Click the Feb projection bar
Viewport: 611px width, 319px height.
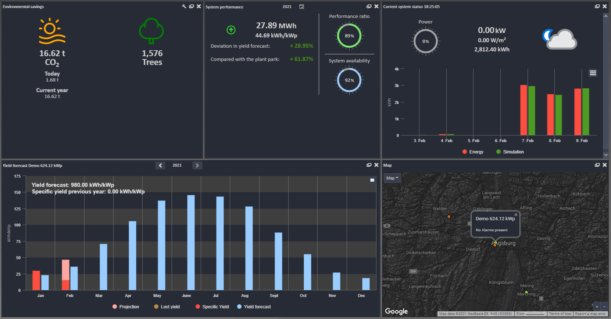(x=65, y=270)
